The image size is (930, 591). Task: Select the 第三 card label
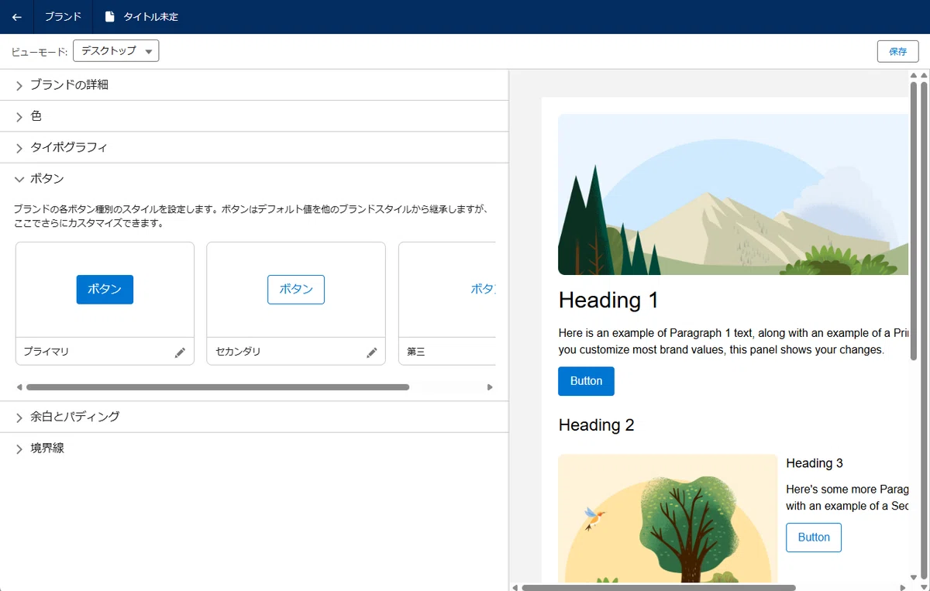click(416, 352)
